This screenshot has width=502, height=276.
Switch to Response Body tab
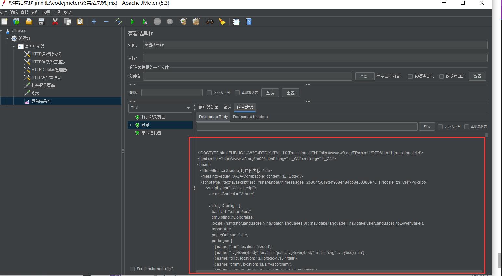tap(213, 117)
